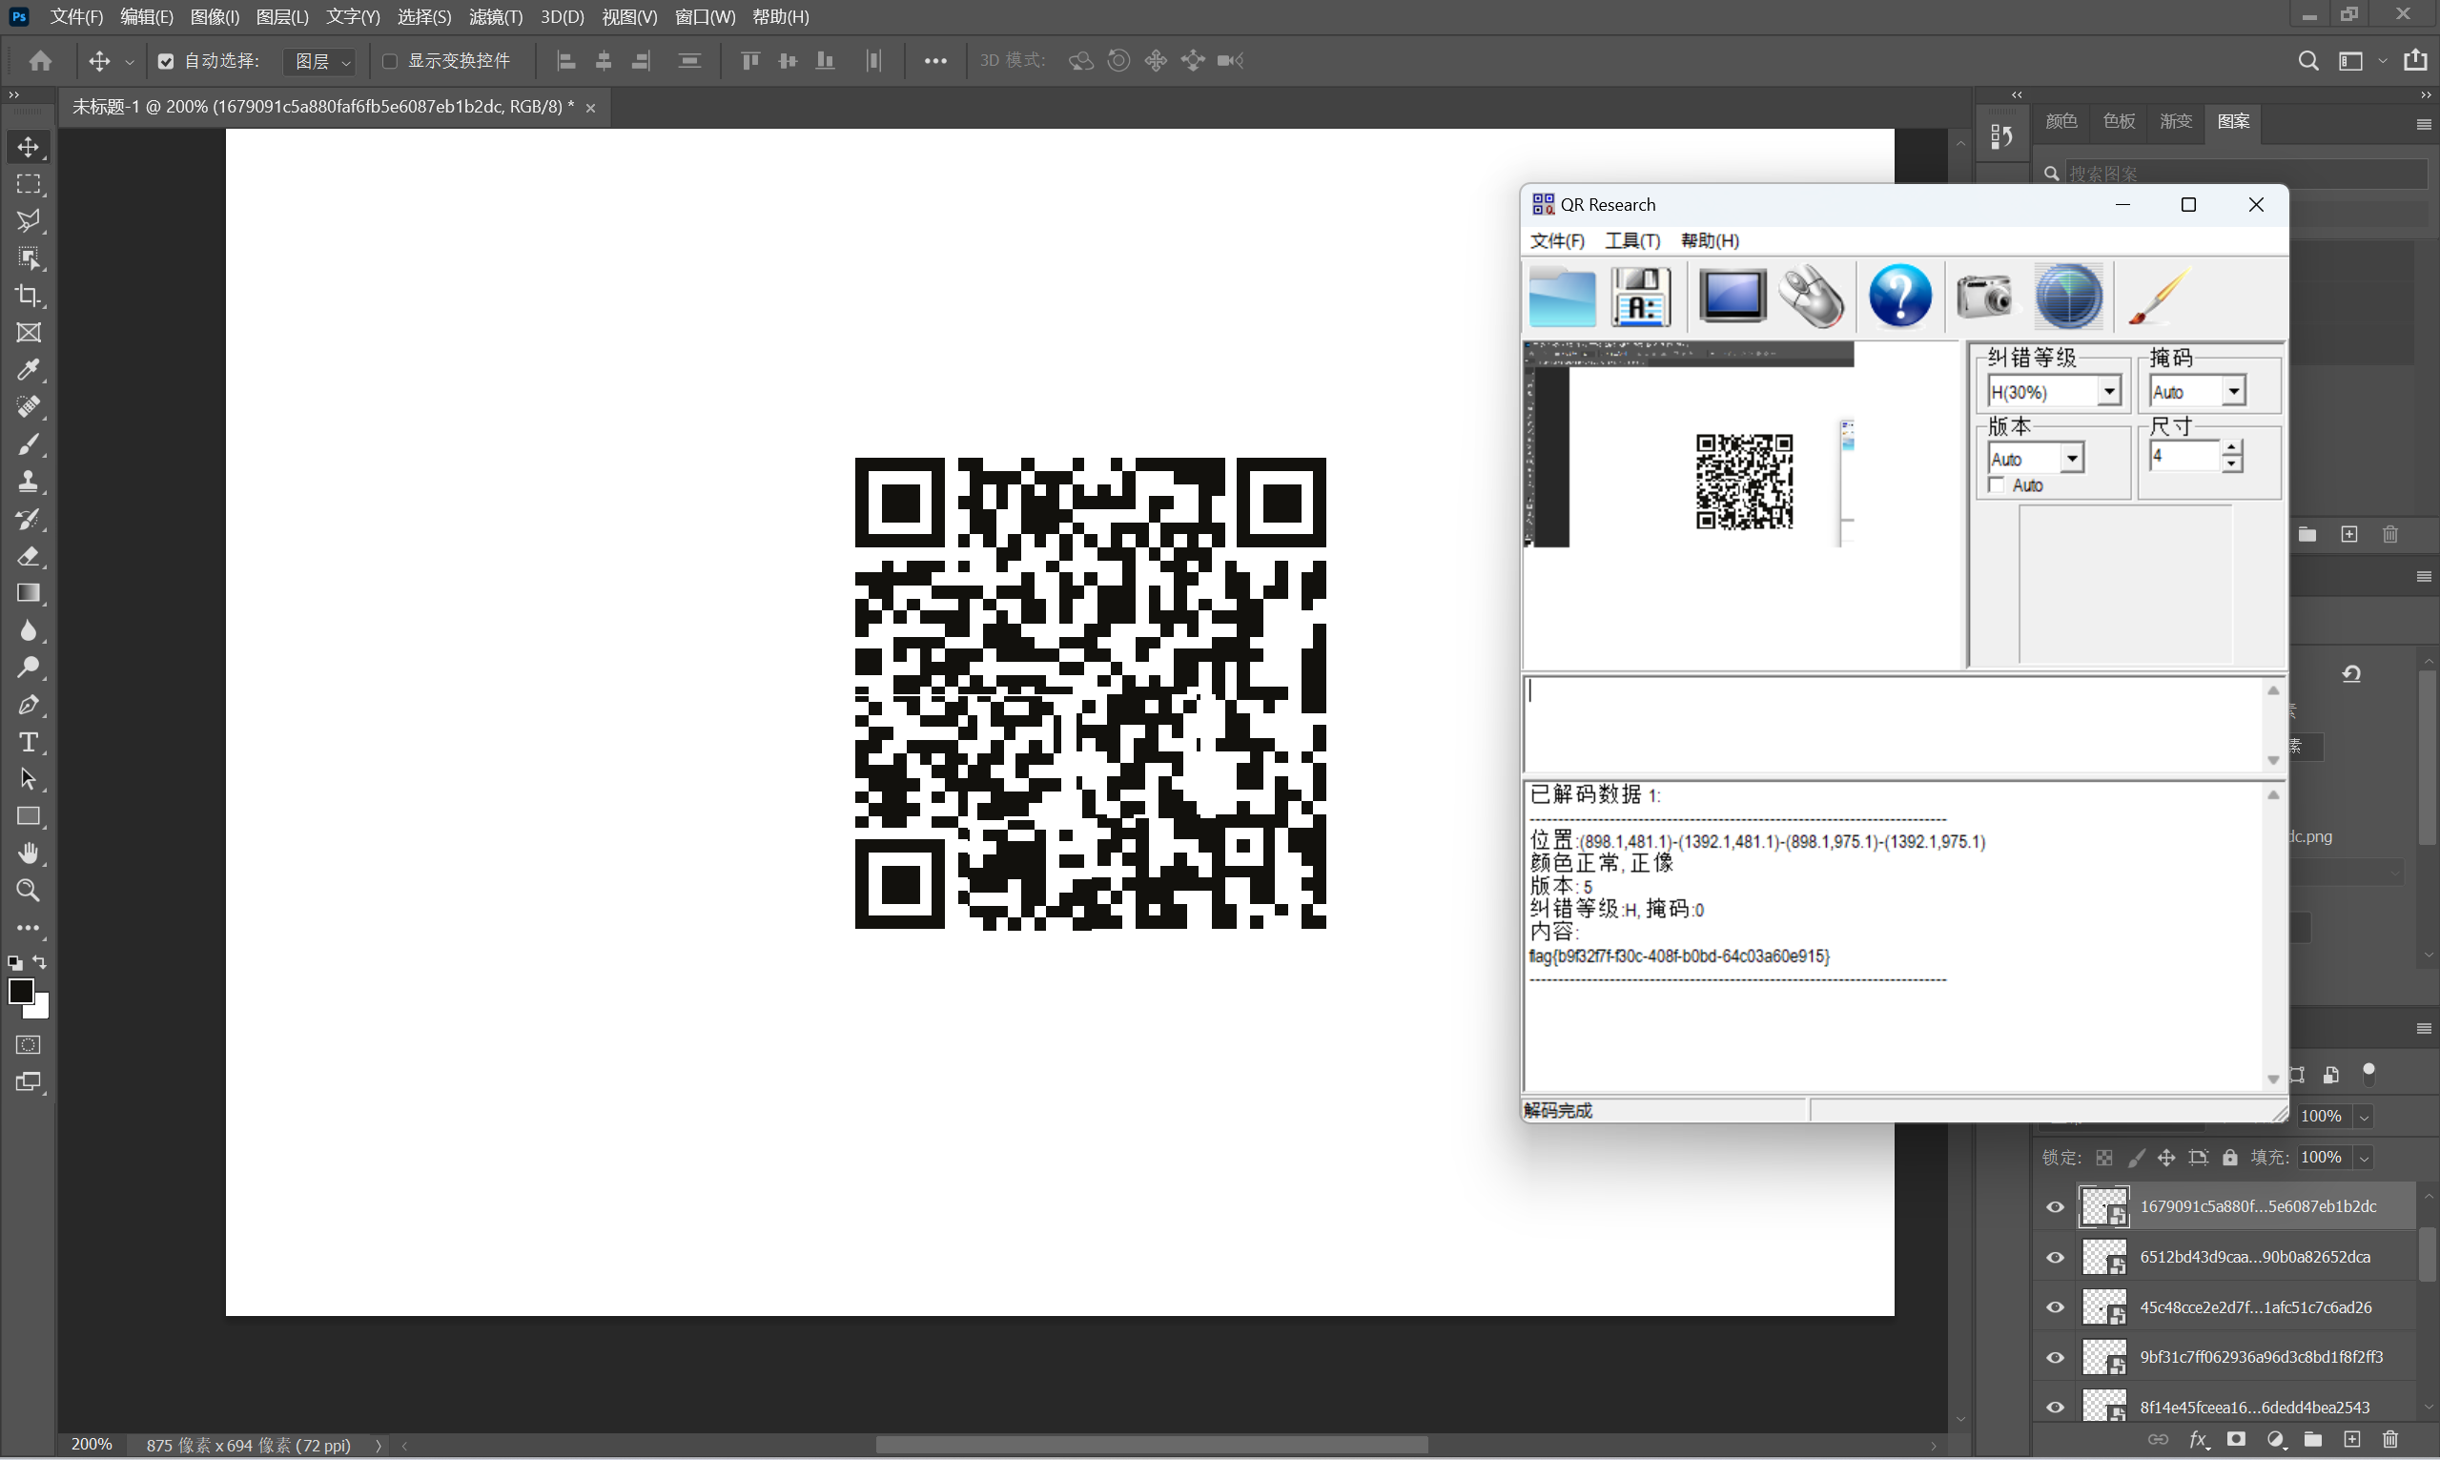This screenshot has width=2440, height=1460.
Task: Select the Rectangular Marquee tool
Action: (29, 184)
